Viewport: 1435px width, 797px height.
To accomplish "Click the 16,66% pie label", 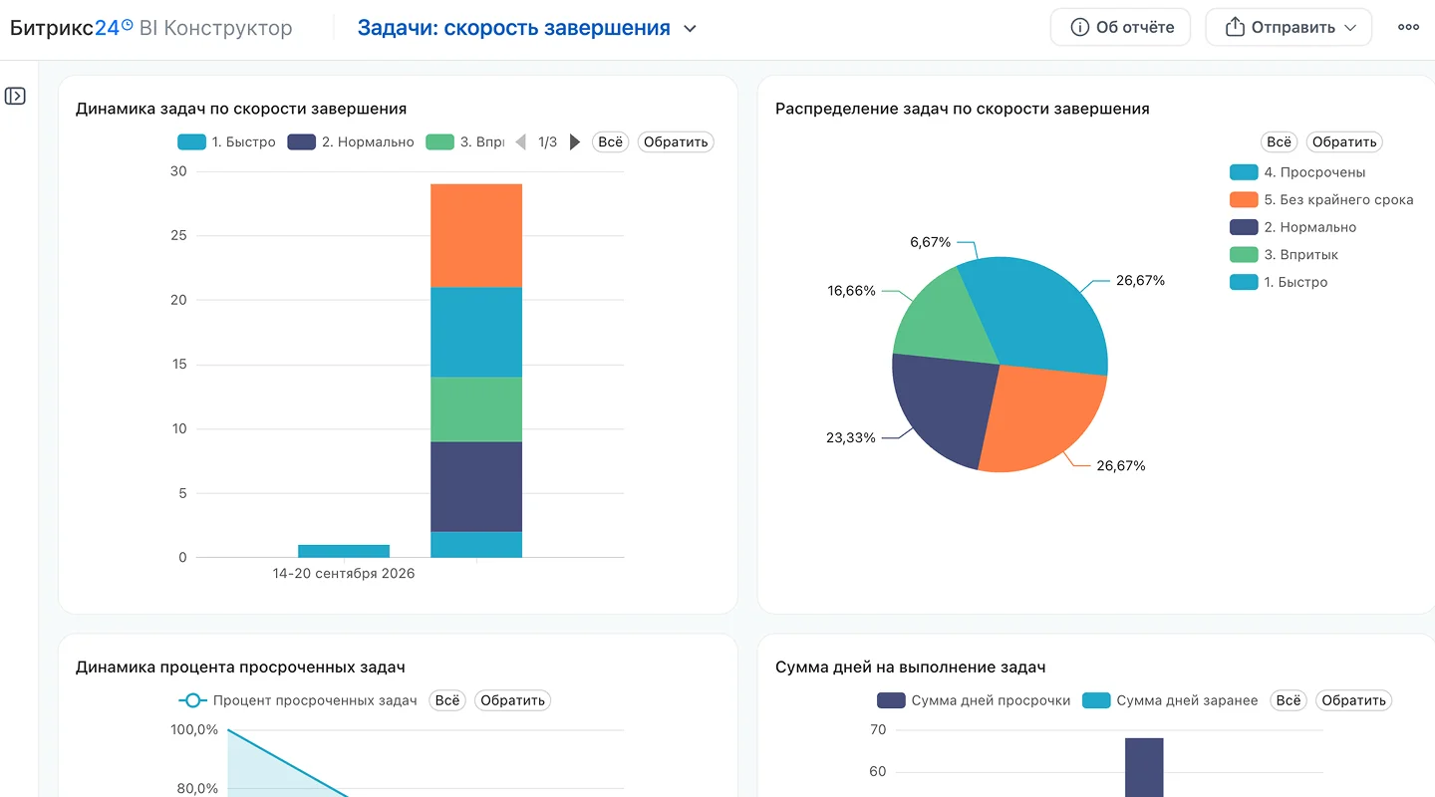I will pyautogui.click(x=852, y=291).
